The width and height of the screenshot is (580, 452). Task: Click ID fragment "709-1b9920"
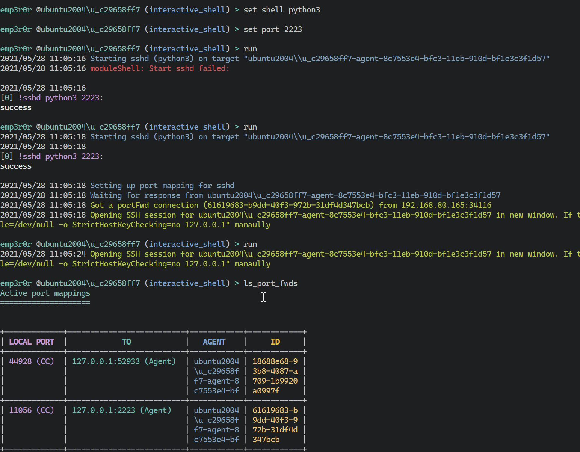click(x=275, y=381)
